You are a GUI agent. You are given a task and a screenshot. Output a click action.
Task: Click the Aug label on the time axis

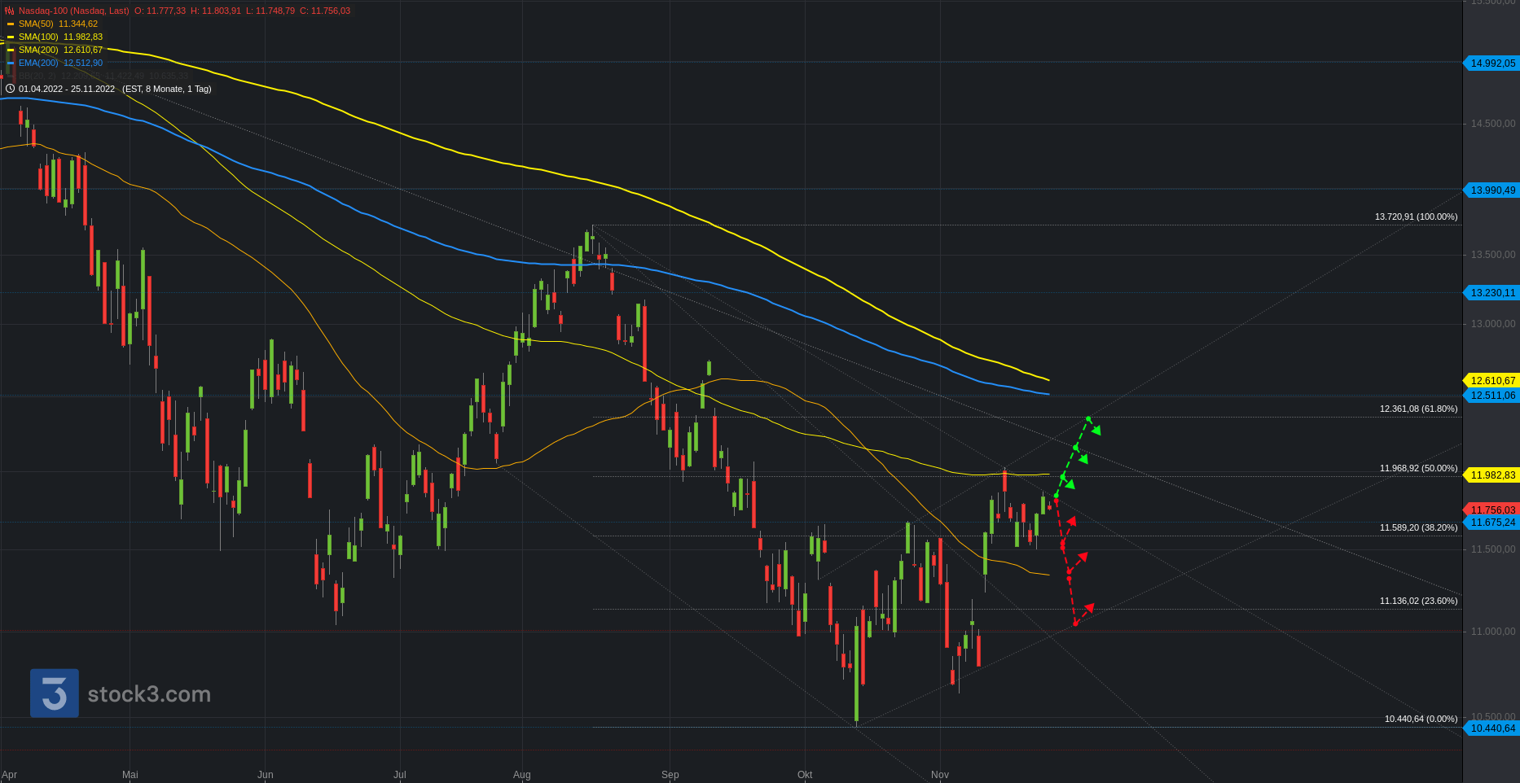522,775
